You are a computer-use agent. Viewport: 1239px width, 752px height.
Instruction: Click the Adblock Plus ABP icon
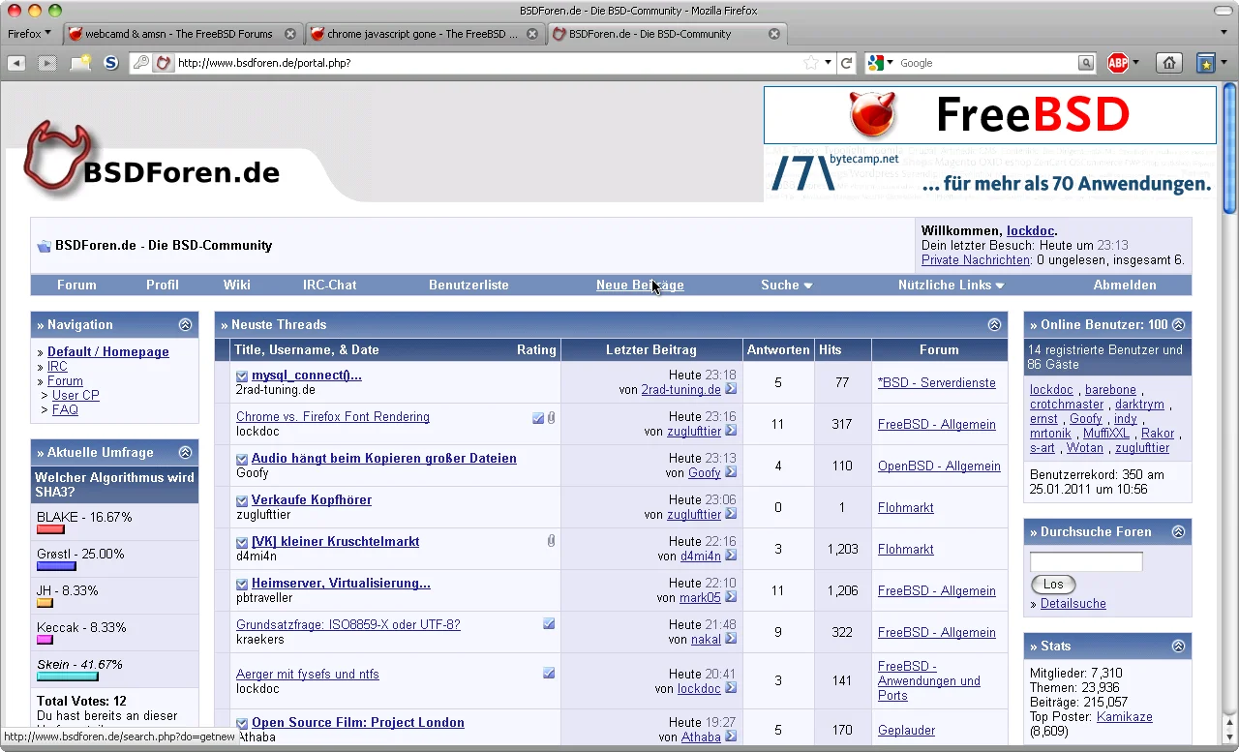tap(1118, 63)
